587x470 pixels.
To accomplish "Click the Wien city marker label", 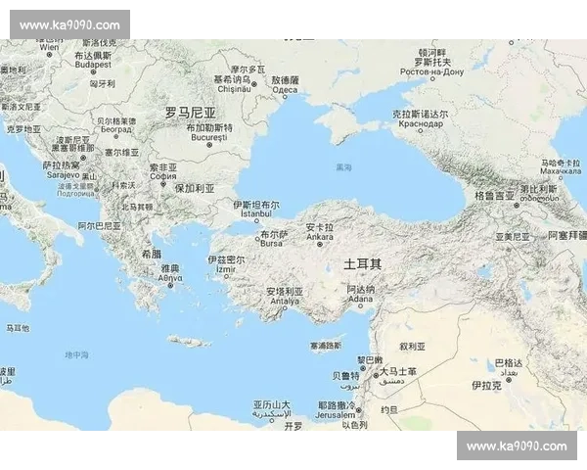I will 49,47.
